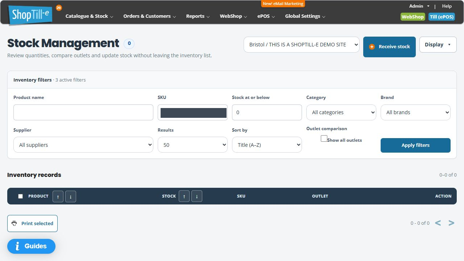The image size is (464, 261).
Task: Sort Stock column ascending
Action: click(x=184, y=196)
